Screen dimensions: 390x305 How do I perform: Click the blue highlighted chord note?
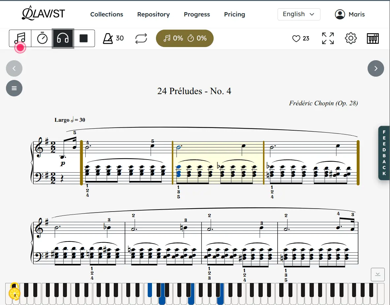click(178, 171)
